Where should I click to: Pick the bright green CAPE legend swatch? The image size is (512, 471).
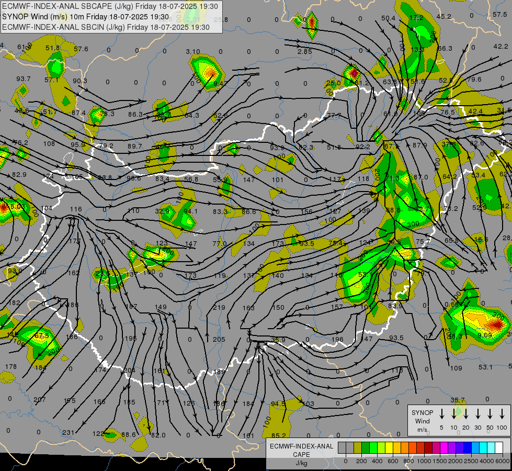373,447
